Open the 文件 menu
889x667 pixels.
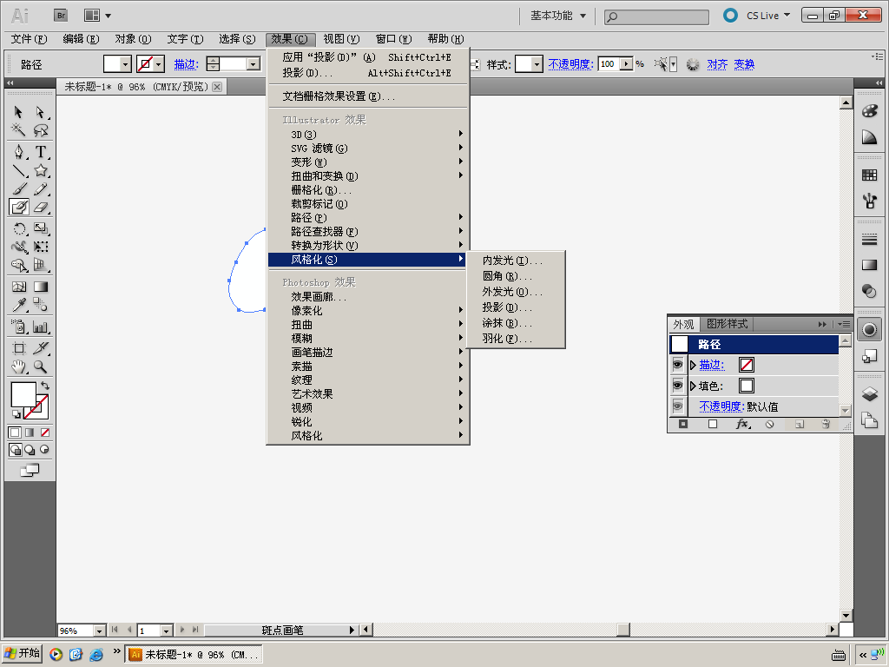[x=29, y=38]
